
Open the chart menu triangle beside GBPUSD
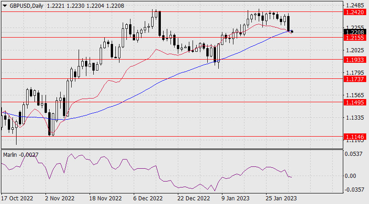point(5,6)
